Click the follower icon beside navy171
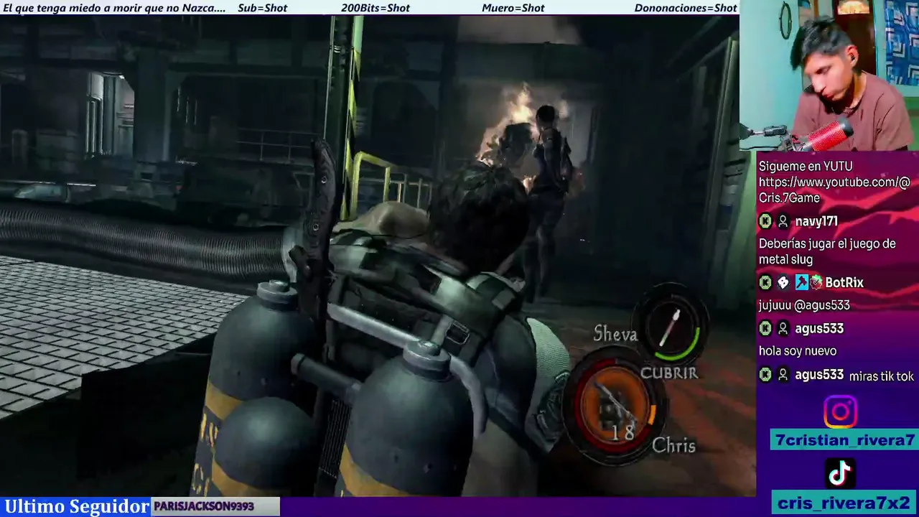The height and width of the screenshot is (517, 919). tap(783, 221)
